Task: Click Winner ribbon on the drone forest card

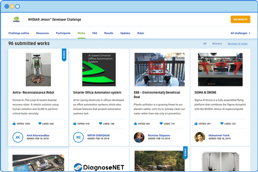Action: coord(185,153)
